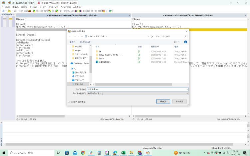Click the help icon in the save dialog
This screenshot has height=156, width=250.
185,42
